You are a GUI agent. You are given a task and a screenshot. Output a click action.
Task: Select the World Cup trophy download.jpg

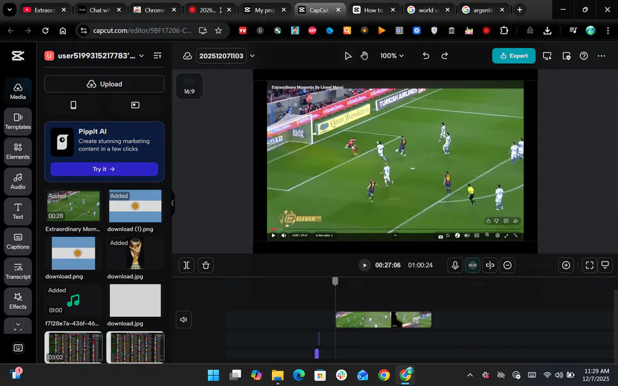click(x=135, y=253)
